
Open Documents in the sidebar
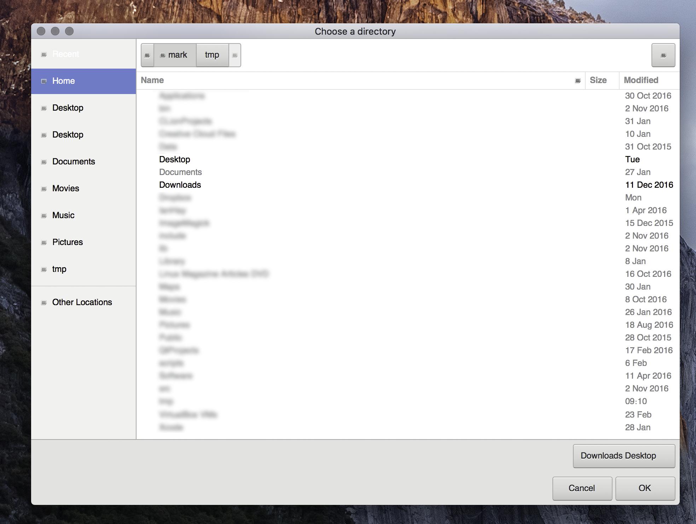74,162
